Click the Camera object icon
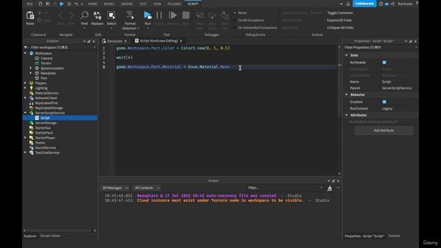Viewport: 441px width, 248px height. click(37, 58)
